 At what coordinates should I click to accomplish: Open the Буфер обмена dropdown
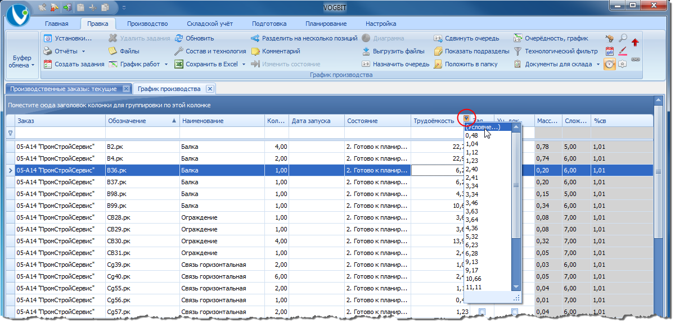[x=22, y=61]
